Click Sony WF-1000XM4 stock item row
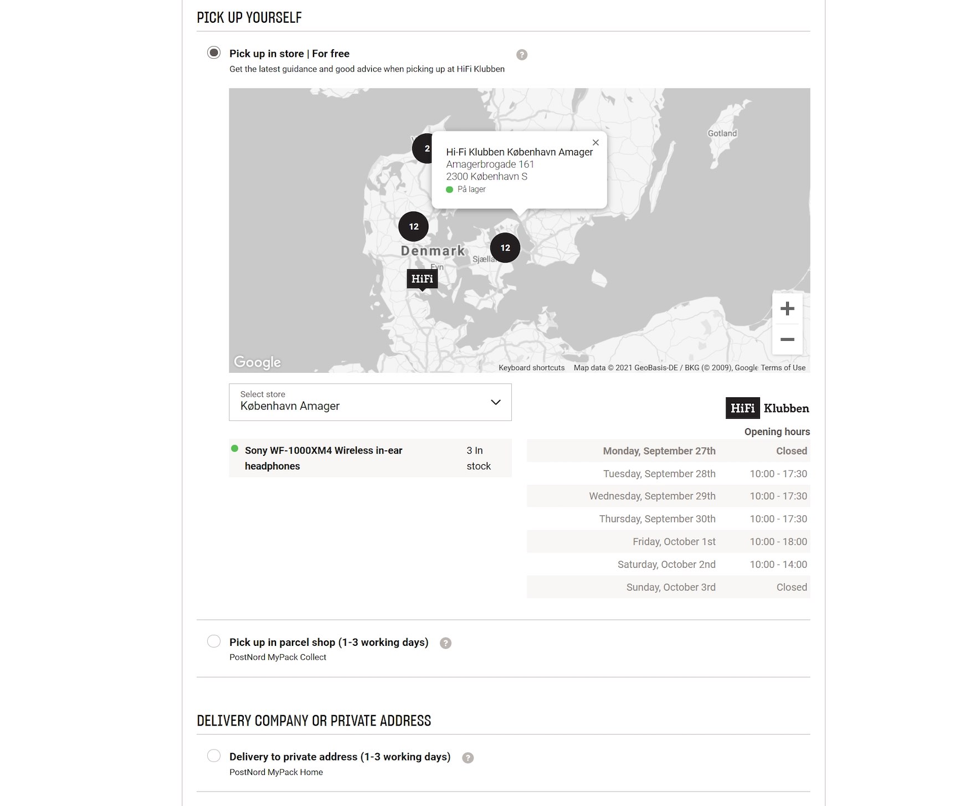The image size is (975, 806). click(x=370, y=458)
